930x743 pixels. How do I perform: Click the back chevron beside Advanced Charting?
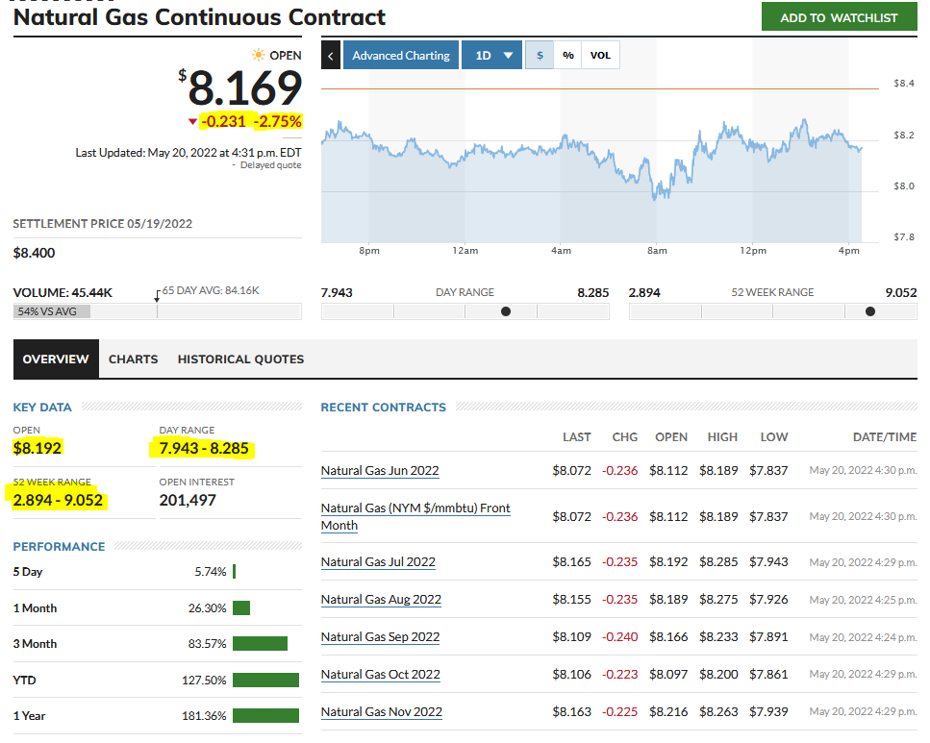331,55
